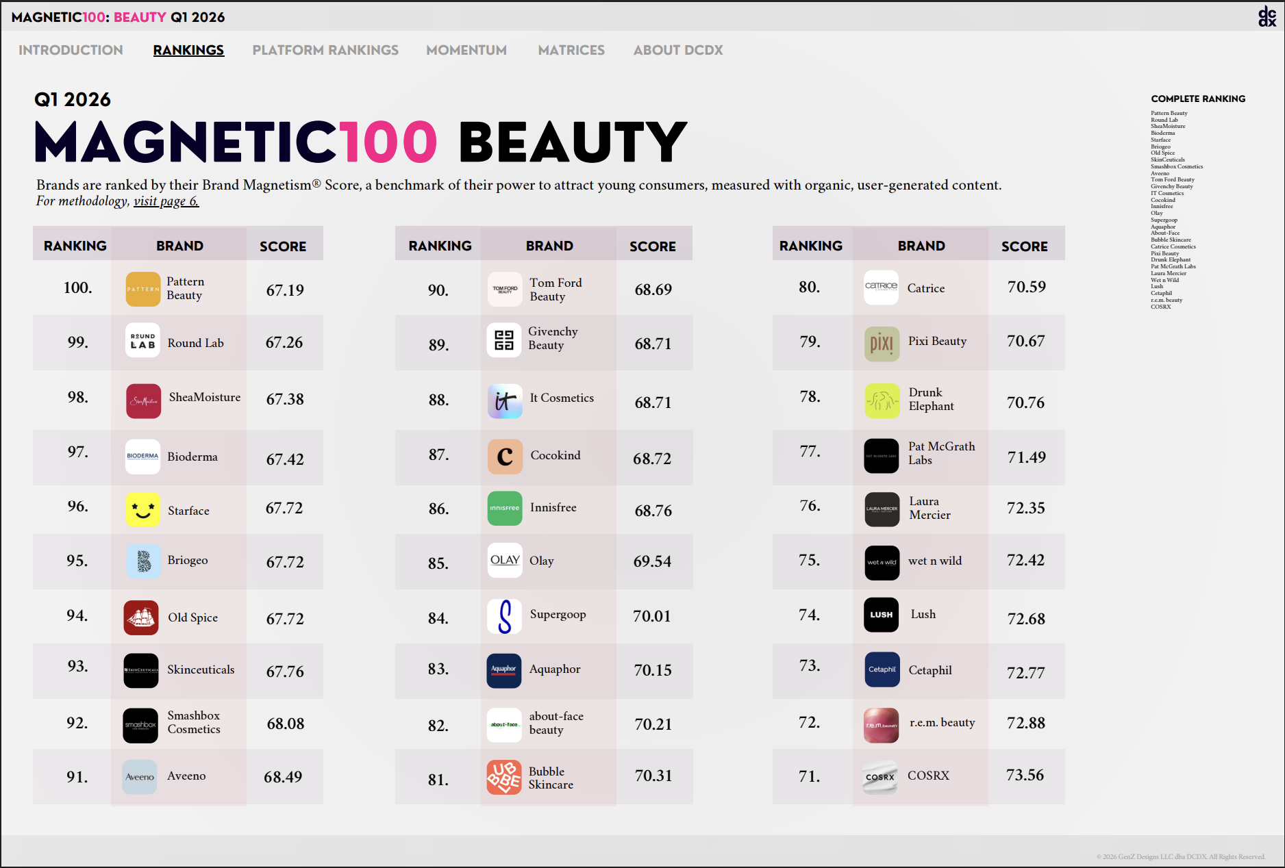Click ranking number 81.
Viewport: 1285px width, 868px height.
(x=438, y=780)
